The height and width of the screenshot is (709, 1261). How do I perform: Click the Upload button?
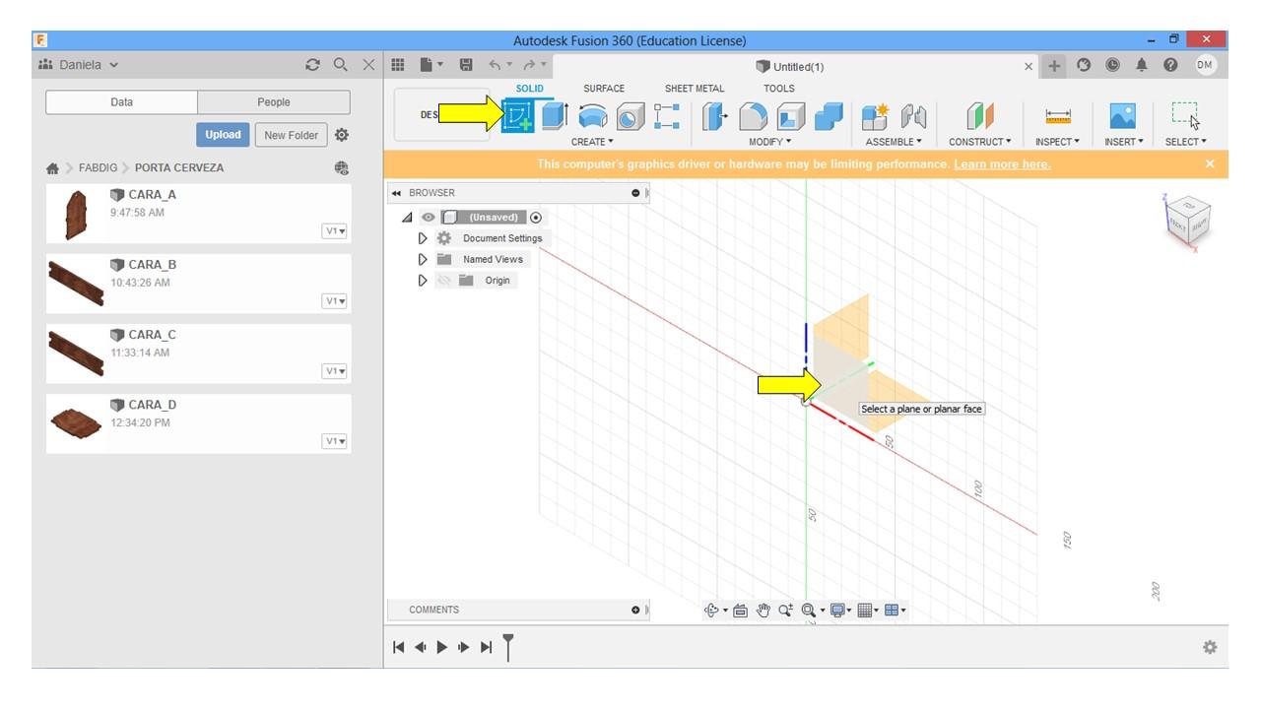223,135
